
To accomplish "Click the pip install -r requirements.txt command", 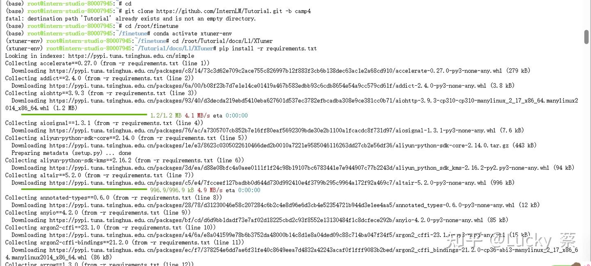I will point(268,48).
